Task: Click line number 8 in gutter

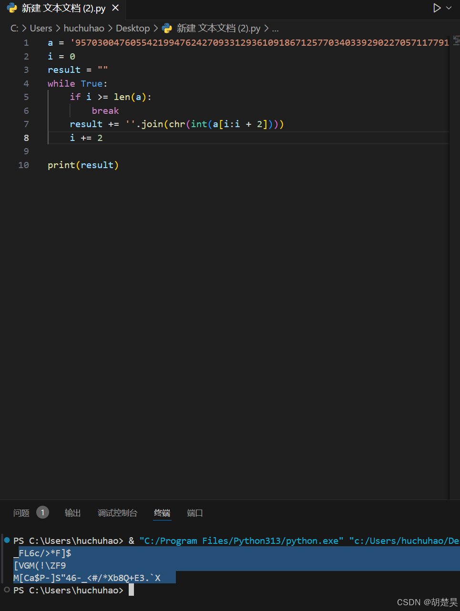Action: [26, 138]
